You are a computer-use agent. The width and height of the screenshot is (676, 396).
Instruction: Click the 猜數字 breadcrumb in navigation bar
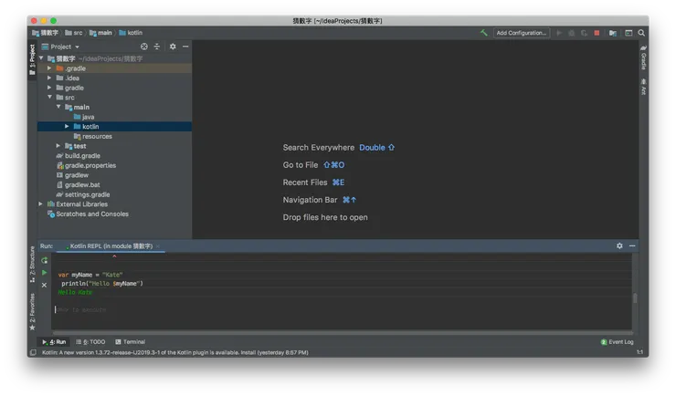pyautogui.click(x=46, y=33)
